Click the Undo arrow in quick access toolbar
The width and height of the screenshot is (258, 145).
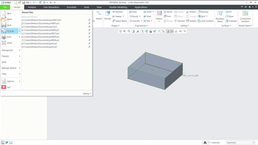pyautogui.click(x=28, y=2)
